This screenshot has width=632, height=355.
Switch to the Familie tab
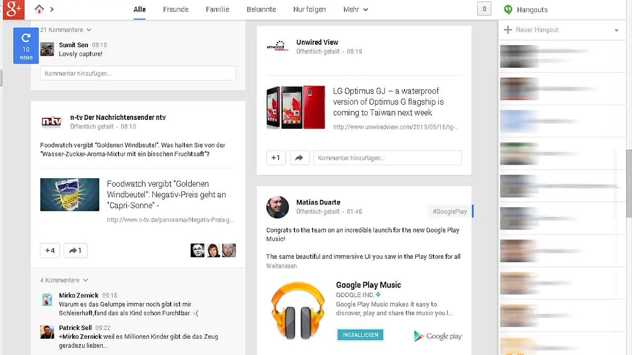[217, 9]
